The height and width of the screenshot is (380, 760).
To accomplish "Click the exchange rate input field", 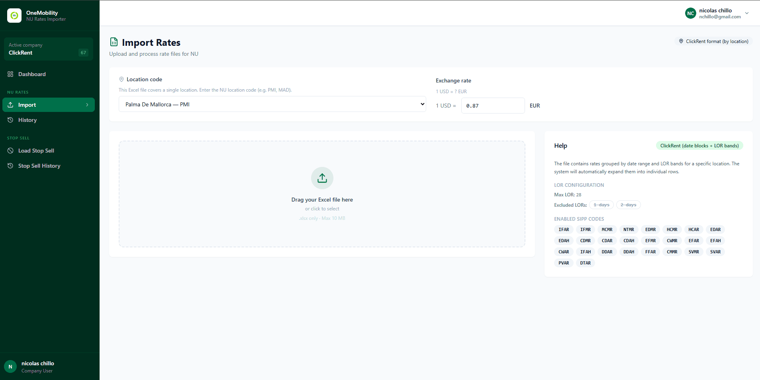I will tap(493, 106).
